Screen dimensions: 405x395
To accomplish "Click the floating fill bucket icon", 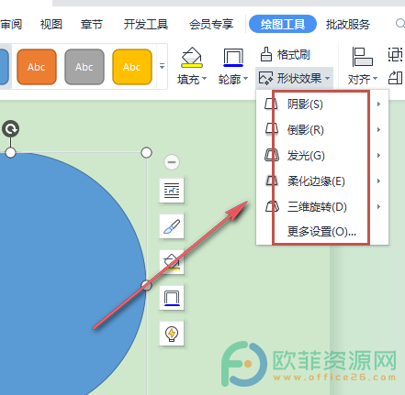I will coord(172,262).
